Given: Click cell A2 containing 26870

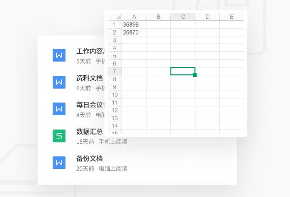Looking at the screenshot, I should pos(134,33).
